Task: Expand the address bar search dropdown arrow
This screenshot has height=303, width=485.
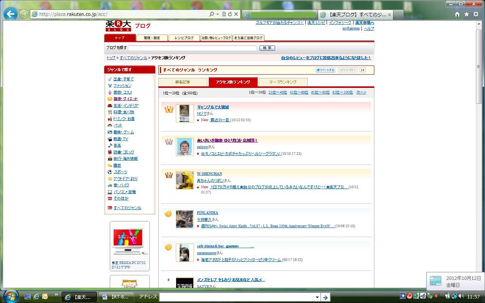Action: 217,14
